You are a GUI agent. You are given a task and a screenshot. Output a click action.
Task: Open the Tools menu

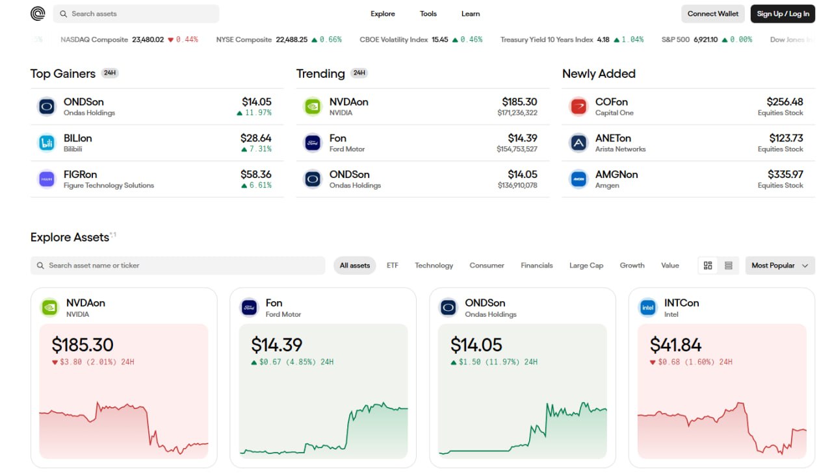pyautogui.click(x=428, y=14)
